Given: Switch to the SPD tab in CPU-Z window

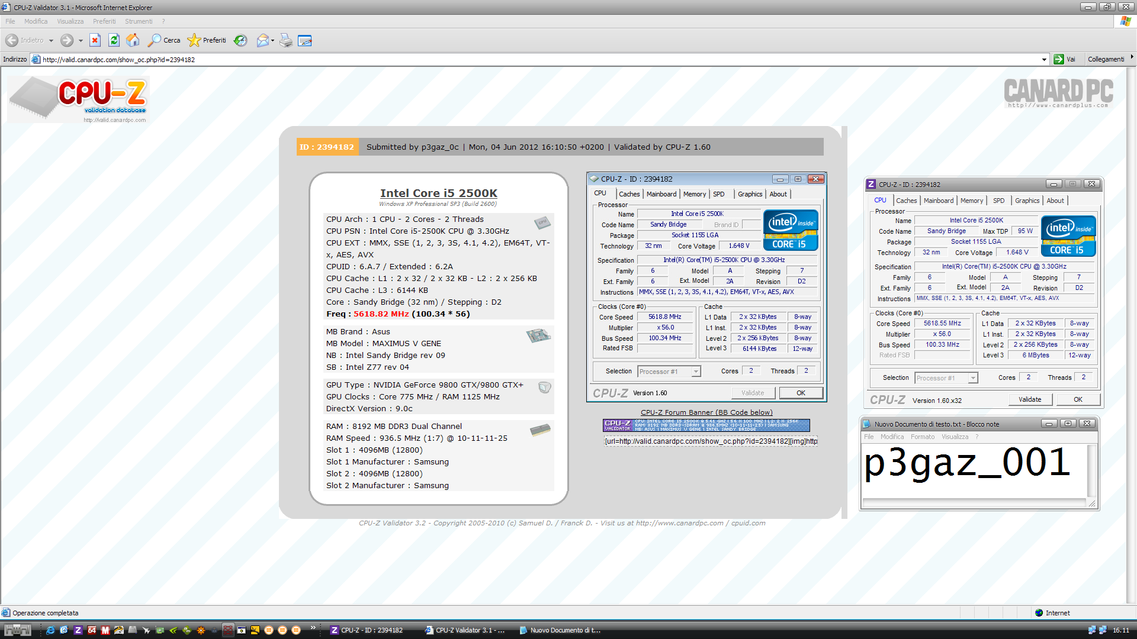Looking at the screenshot, I should [x=998, y=201].
